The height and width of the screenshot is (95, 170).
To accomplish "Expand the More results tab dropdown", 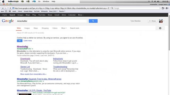I will (x=64, y=28).
